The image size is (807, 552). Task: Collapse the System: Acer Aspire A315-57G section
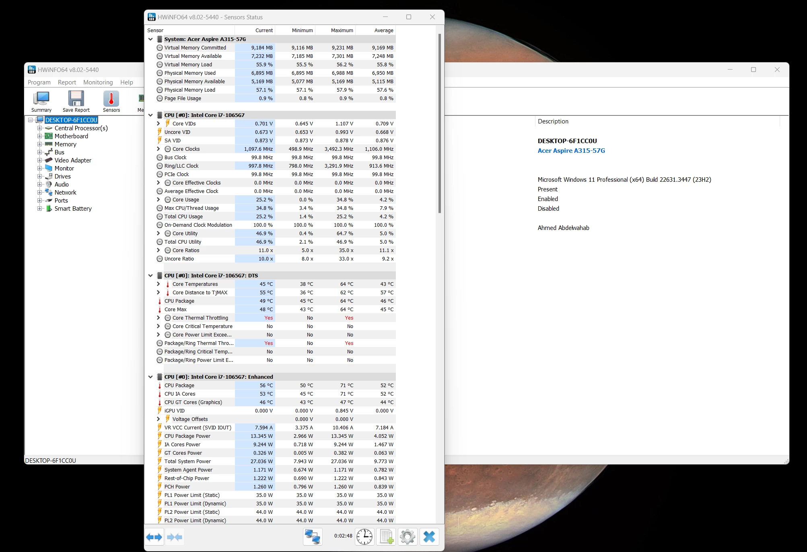[x=150, y=39]
